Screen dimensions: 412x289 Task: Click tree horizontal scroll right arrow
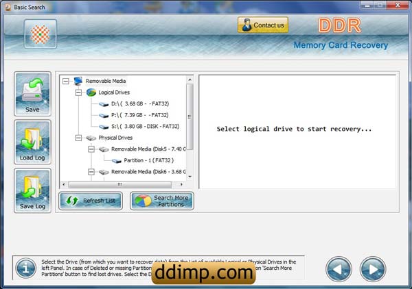pyautogui.click(x=181, y=184)
